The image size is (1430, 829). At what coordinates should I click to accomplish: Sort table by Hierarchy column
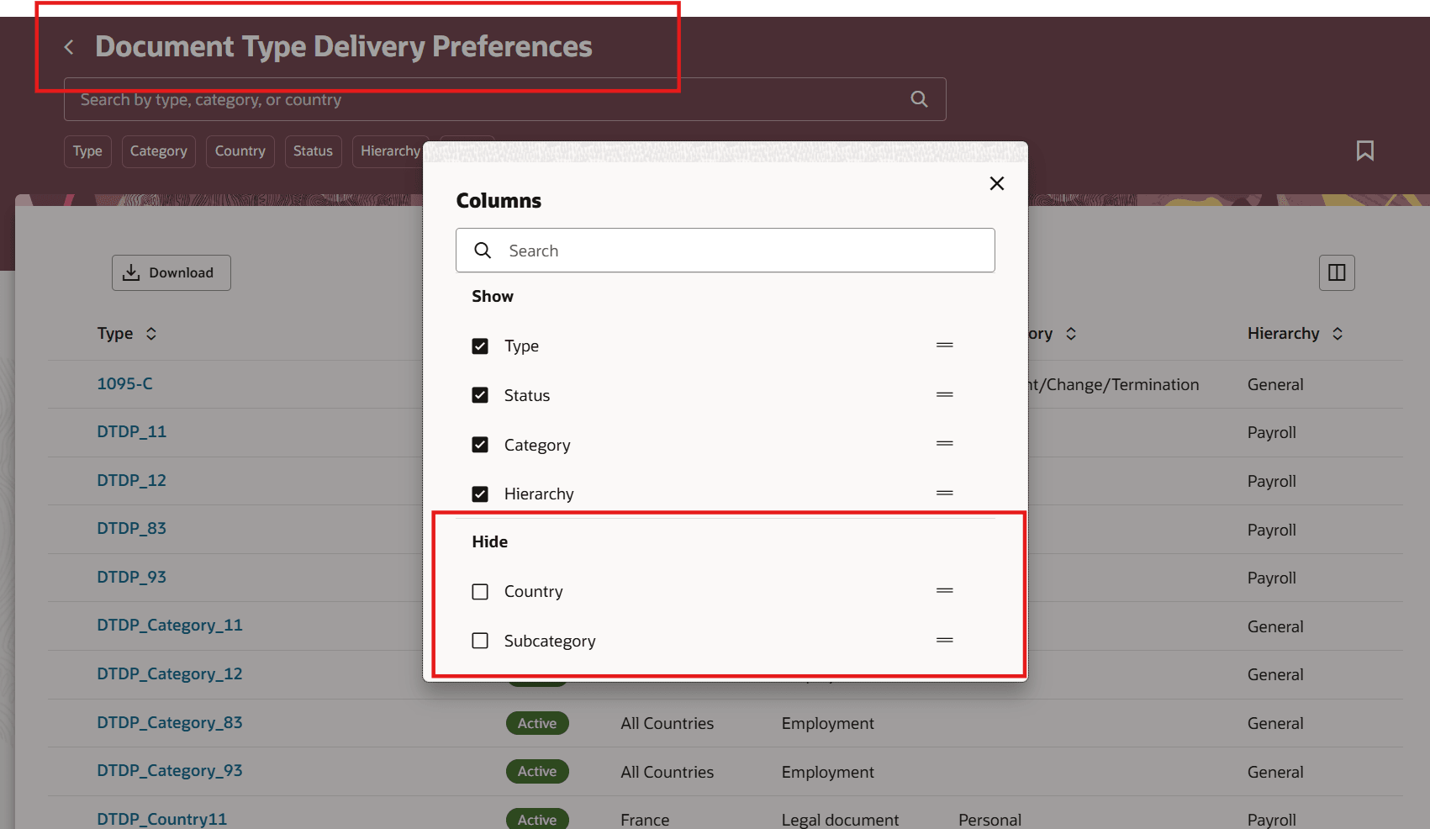coord(1338,334)
